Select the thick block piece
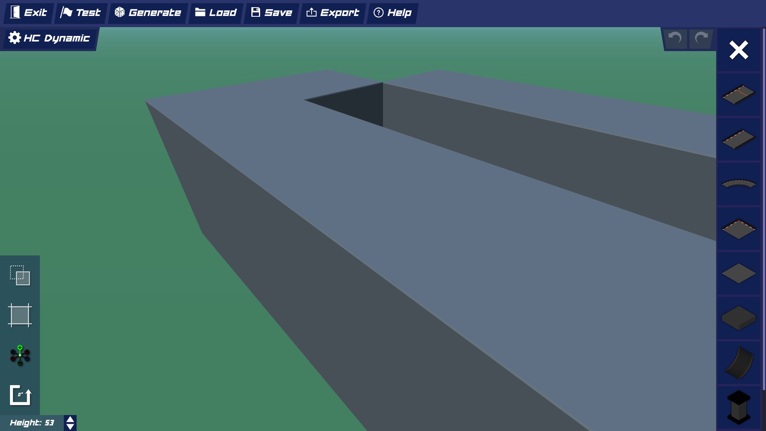Viewport: 766px width, 431px height. [x=738, y=318]
